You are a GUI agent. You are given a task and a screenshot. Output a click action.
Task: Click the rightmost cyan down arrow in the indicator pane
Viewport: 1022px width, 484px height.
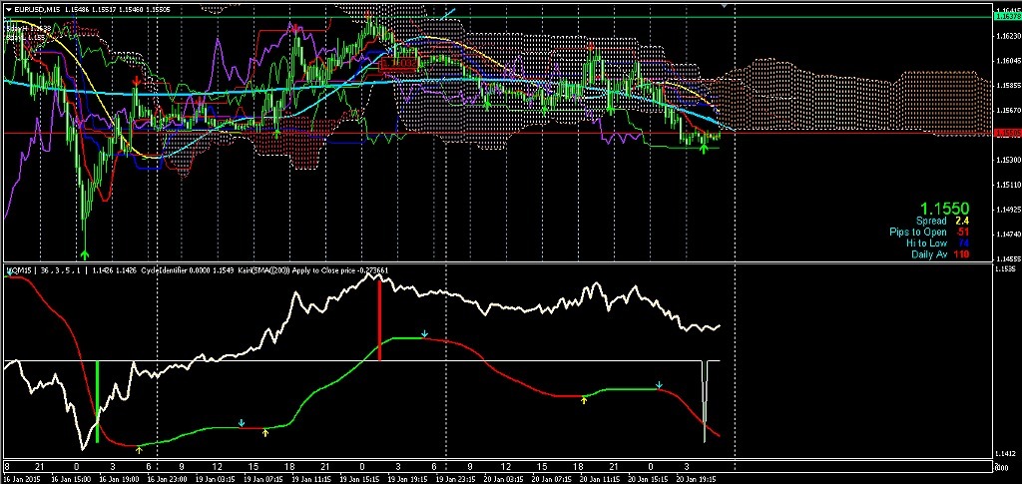[x=659, y=384]
